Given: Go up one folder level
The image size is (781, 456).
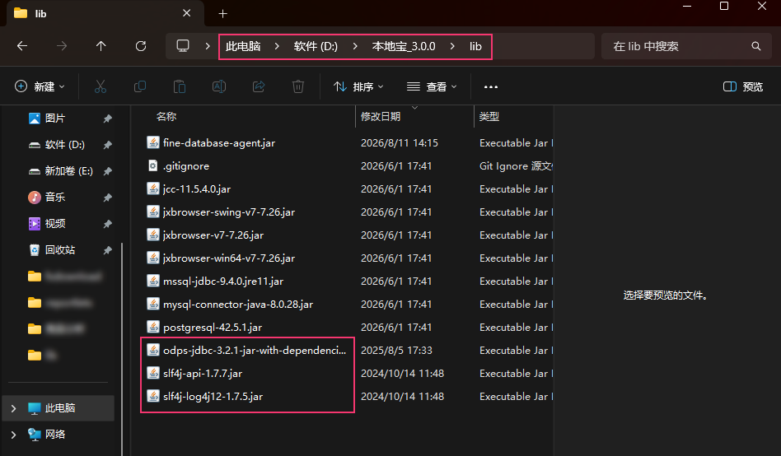Looking at the screenshot, I should tap(101, 46).
